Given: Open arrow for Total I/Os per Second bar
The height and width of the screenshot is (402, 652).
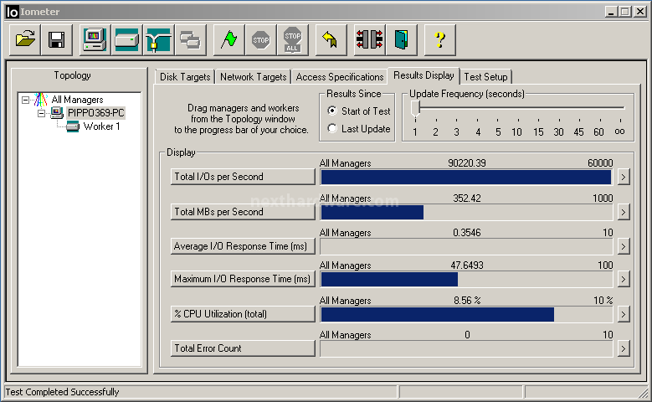Looking at the screenshot, I should [623, 177].
